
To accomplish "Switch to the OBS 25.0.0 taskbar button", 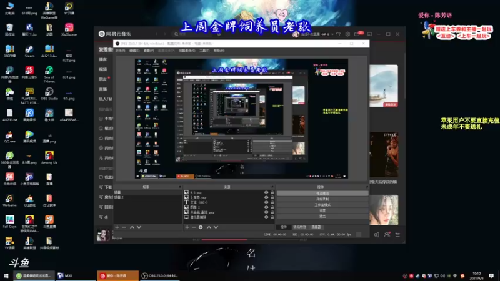I will coord(160,275).
